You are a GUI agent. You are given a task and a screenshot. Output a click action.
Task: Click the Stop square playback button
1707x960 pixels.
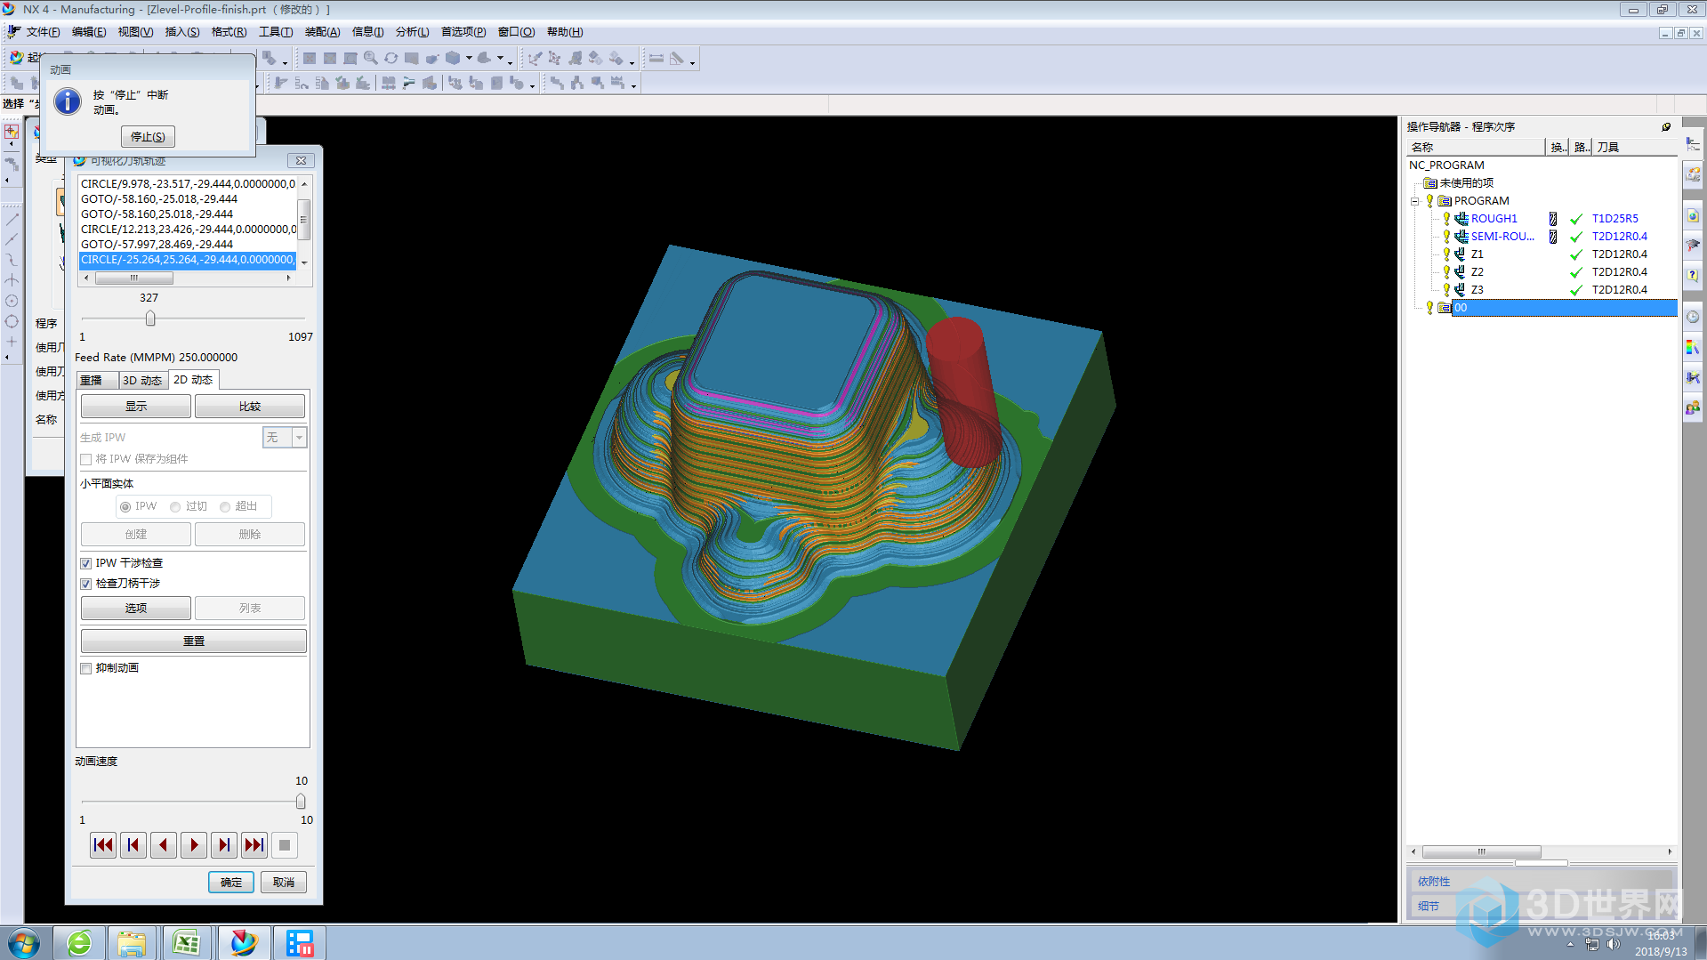[285, 845]
